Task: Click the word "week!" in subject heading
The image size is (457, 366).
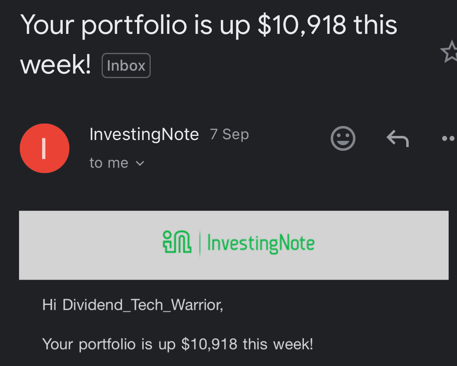Action: tap(55, 65)
